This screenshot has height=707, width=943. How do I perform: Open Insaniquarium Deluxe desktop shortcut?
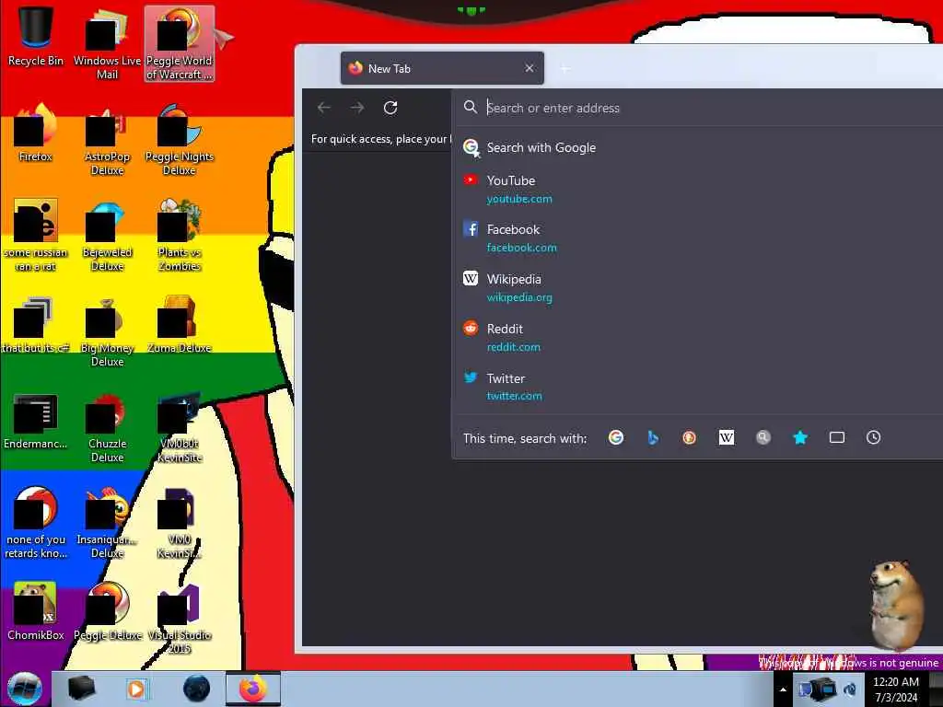point(107,523)
